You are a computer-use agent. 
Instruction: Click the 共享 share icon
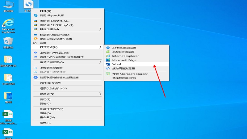[35, 43]
